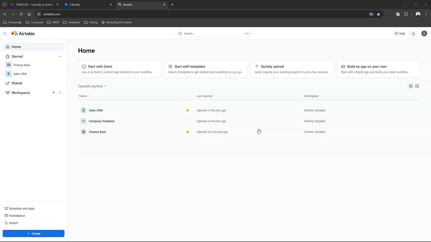Collapse the Starred section chevron
Screen dimensions: 431x242
point(60,56)
